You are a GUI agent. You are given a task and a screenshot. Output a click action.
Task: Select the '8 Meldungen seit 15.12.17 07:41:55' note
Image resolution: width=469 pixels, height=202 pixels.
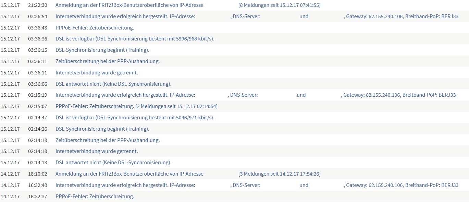pyautogui.click(x=279, y=5)
